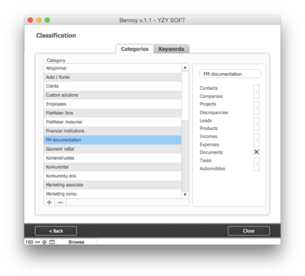The height and width of the screenshot is (276, 305).
Task: Click the Close button
Action: click(x=248, y=231)
